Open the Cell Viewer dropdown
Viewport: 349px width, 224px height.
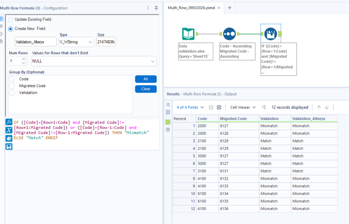click(243, 107)
